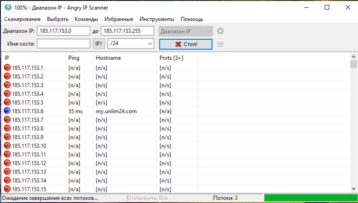This screenshot has height=203, width=358.
Task: Select IP address 185.117.153.1
Action: tap(28, 68)
